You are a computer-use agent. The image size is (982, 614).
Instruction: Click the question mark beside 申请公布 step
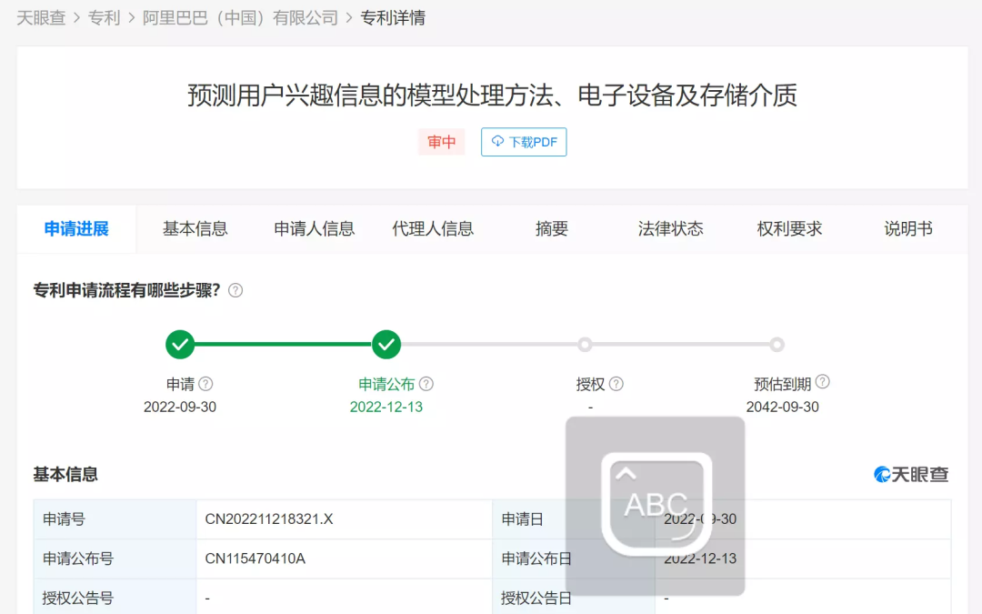pos(427,383)
